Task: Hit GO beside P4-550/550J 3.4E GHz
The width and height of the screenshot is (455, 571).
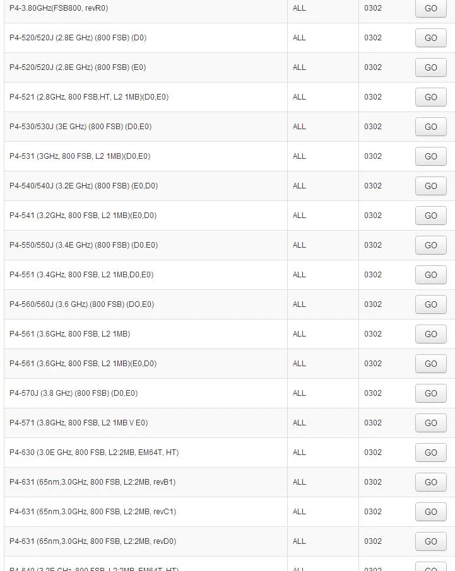Action: (x=430, y=245)
